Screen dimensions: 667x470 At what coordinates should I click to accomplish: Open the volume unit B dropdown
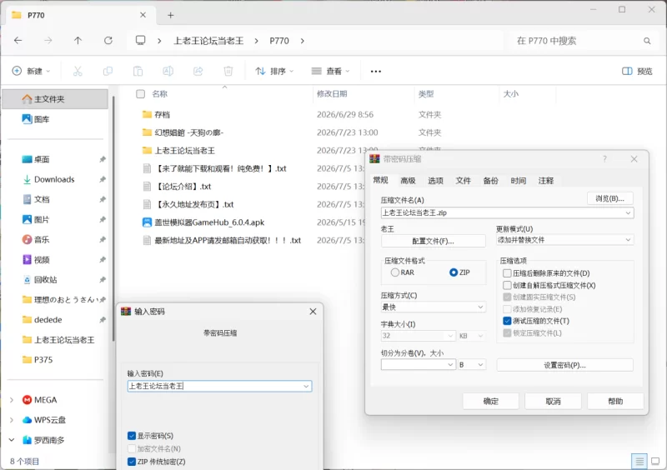pyautogui.click(x=480, y=364)
